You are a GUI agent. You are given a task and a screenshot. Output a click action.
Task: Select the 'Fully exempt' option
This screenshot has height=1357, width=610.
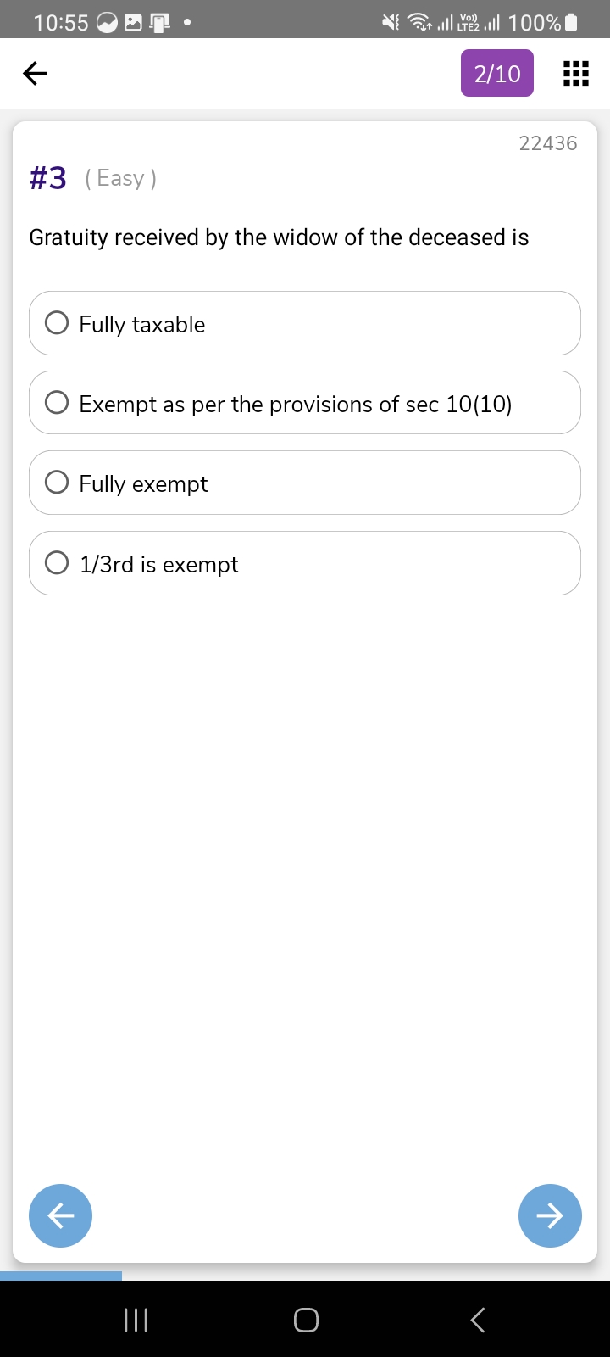[x=57, y=483]
